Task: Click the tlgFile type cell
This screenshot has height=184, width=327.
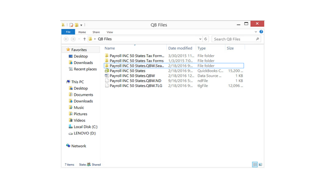Action: [203, 86]
